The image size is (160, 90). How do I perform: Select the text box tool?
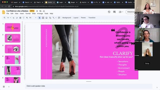[43, 18]
